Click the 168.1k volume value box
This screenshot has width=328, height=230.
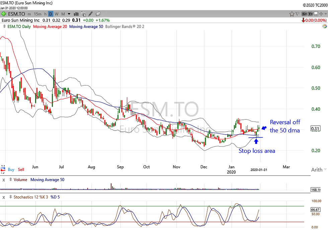click(x=316, y=190)
